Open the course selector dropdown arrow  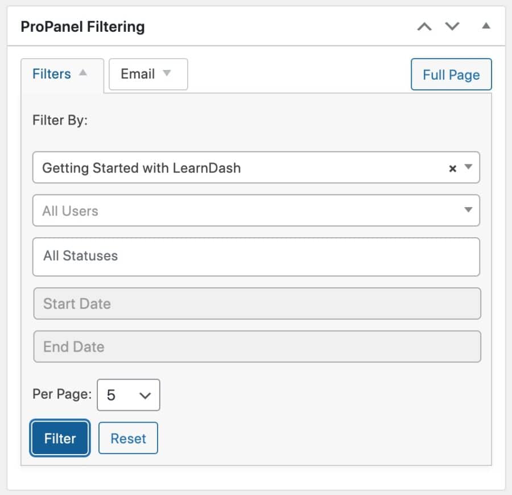(469, 167)
